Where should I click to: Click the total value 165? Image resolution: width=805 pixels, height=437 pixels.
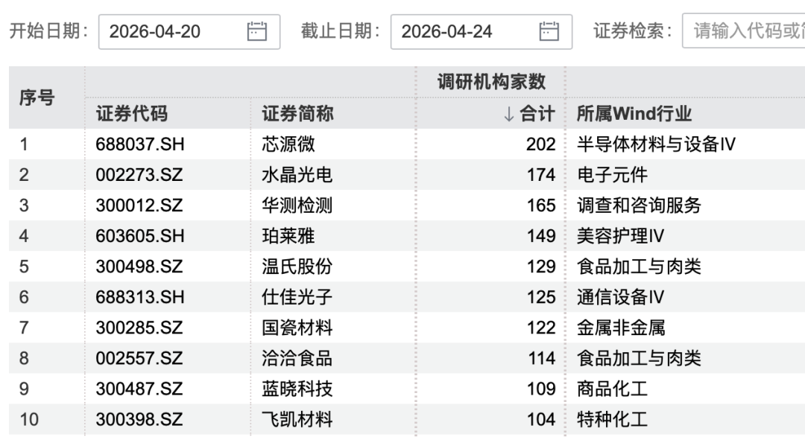tap(541, 205)
